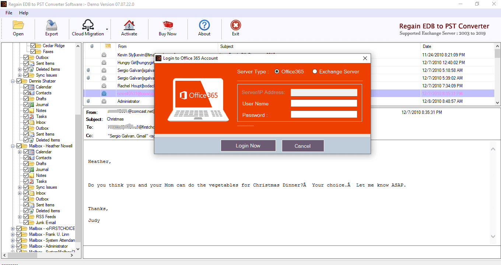Open the Cloud Migration tool
501x265 pixels.
click(x=88, y=28)
